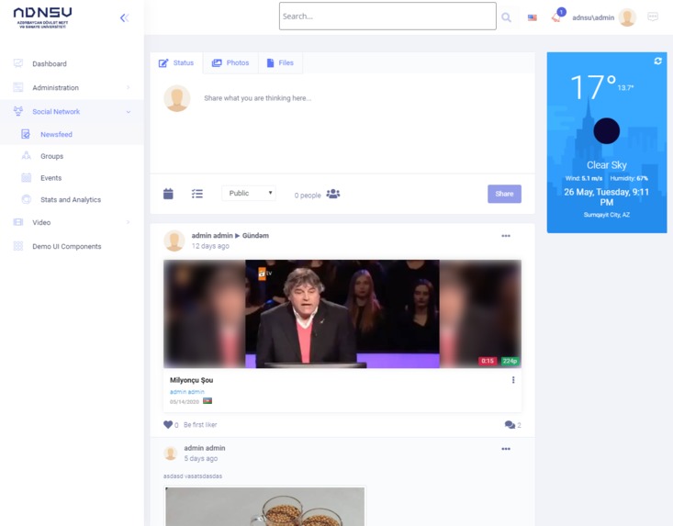This screenshot has width=673, height=526.
Task: Click the search magnifier icon
Action: click(506, 17)
